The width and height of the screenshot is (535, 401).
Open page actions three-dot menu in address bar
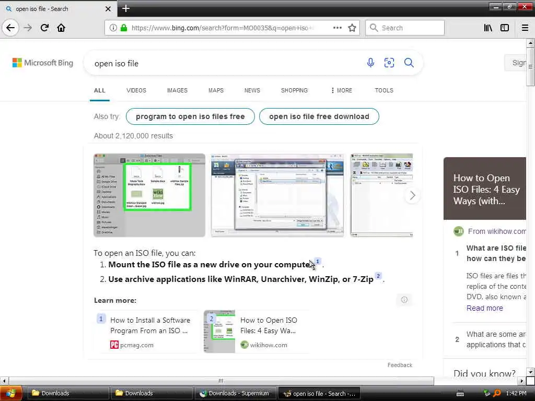pos(337,28)
